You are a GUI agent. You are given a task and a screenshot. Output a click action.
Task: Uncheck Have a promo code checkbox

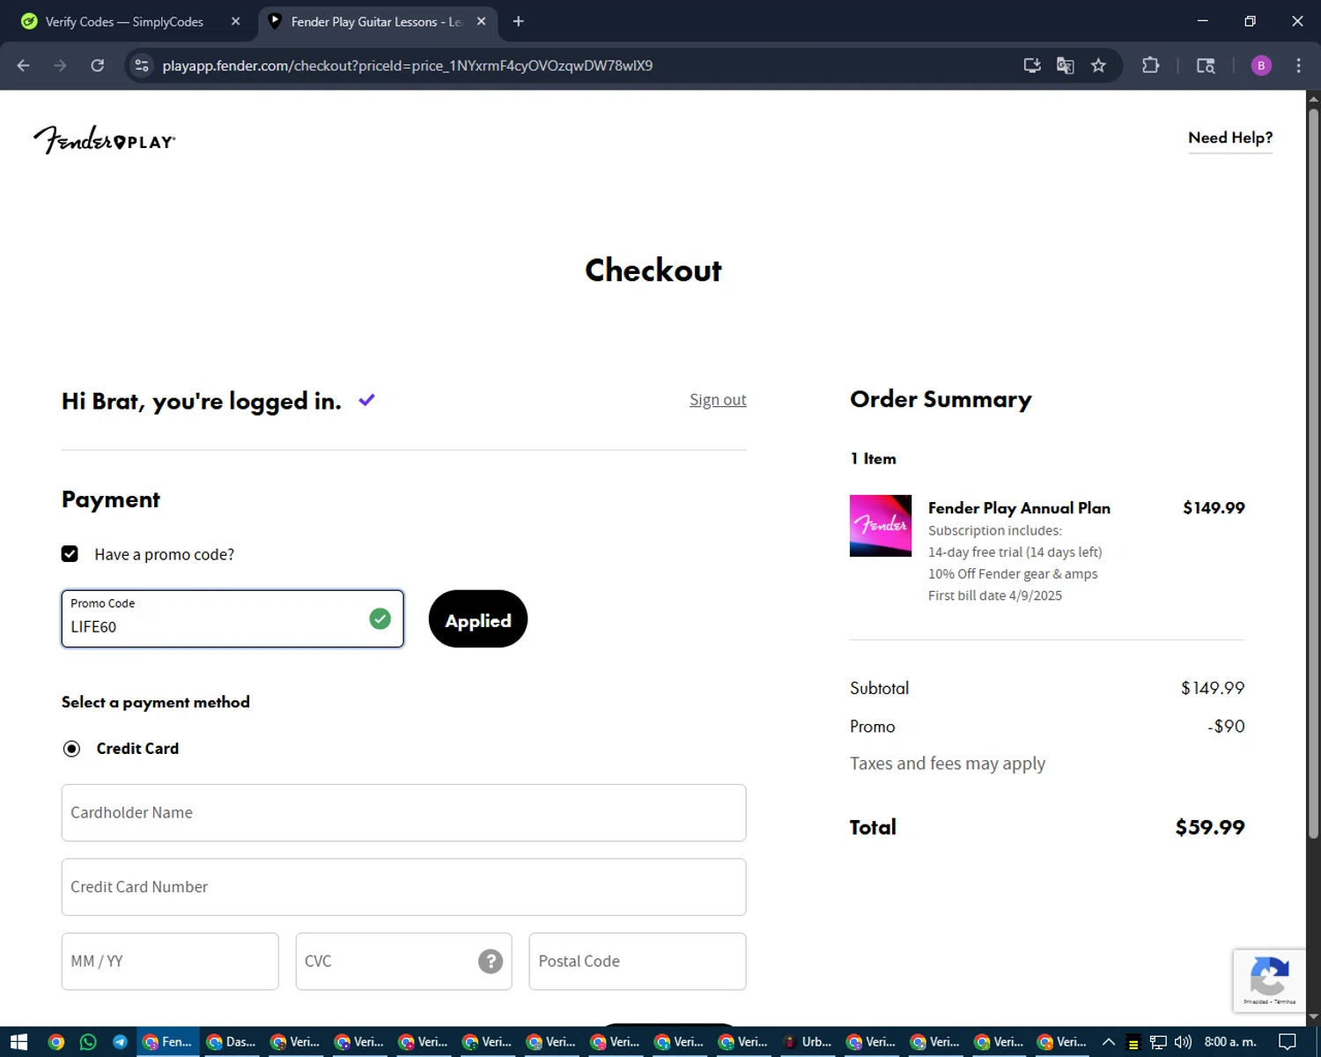point(70,554)
